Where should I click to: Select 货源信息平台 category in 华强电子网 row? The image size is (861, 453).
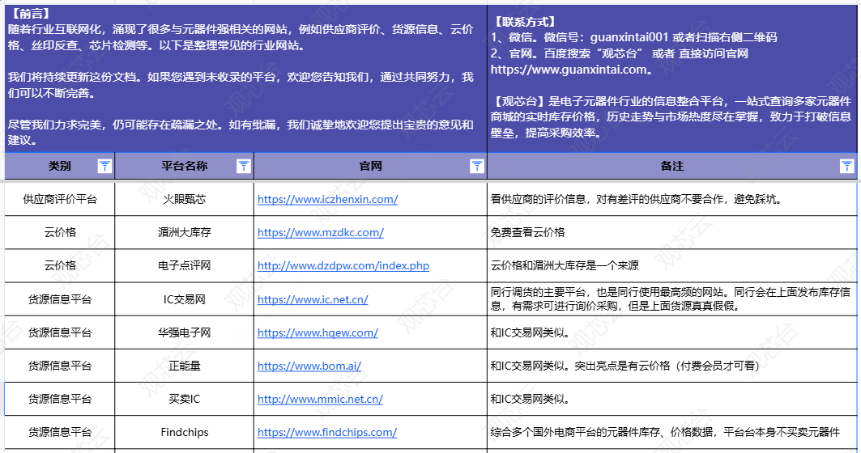[59, 333]
